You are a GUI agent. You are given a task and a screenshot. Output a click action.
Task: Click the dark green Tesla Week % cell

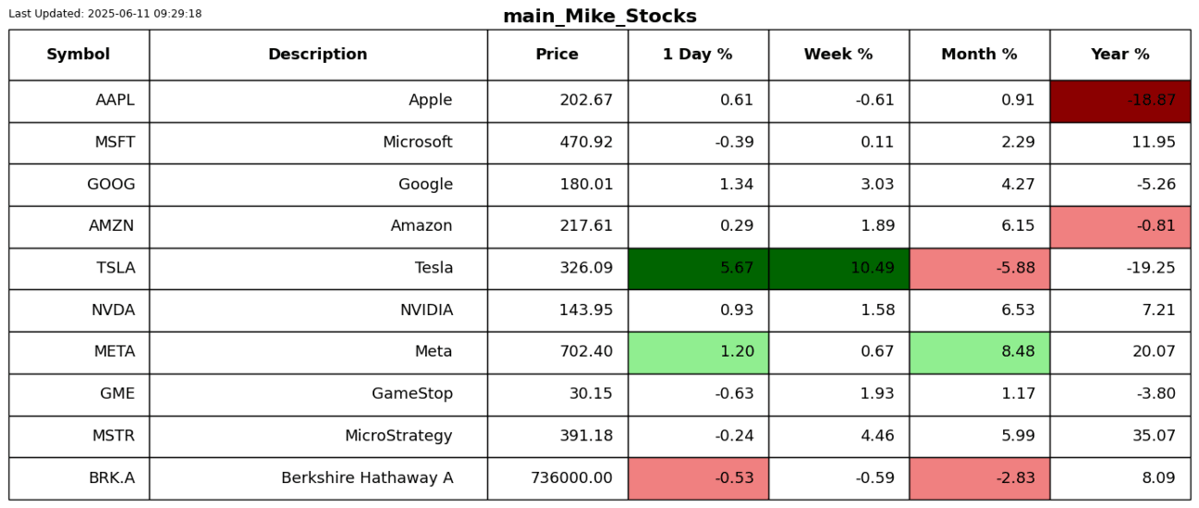[838, 269]
